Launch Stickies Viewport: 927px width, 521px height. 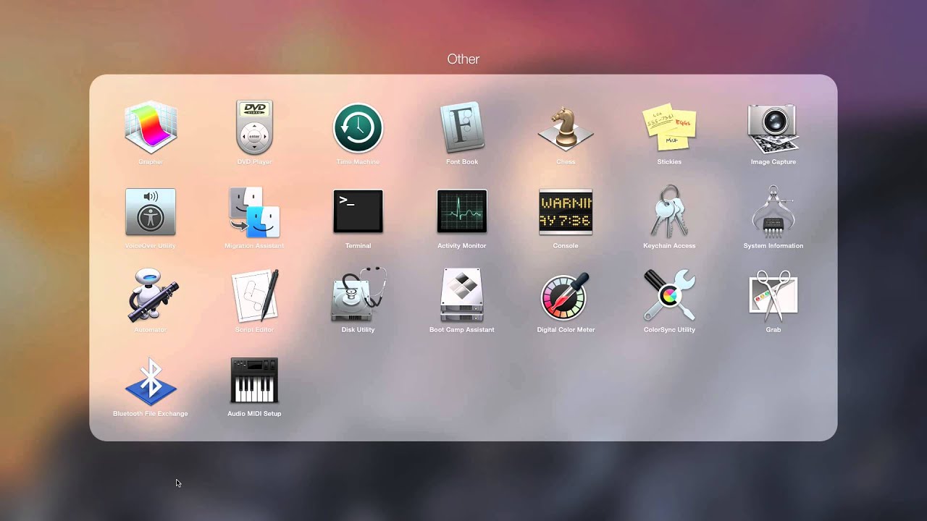(669, 128)
